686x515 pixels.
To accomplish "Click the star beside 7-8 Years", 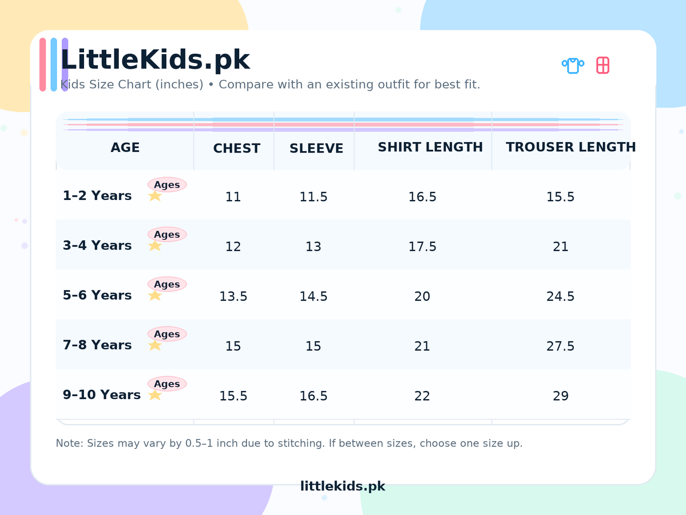I will pyautogui.click(x=155, y=345).
